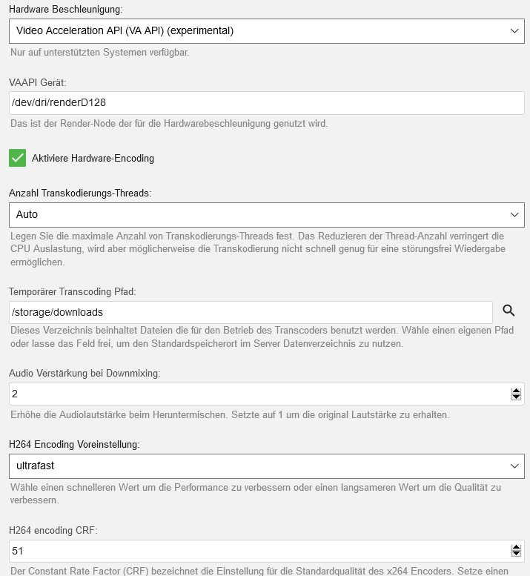Click the 'VAAPI Gerät:' field label
The image size is (530, 576).
38,82
